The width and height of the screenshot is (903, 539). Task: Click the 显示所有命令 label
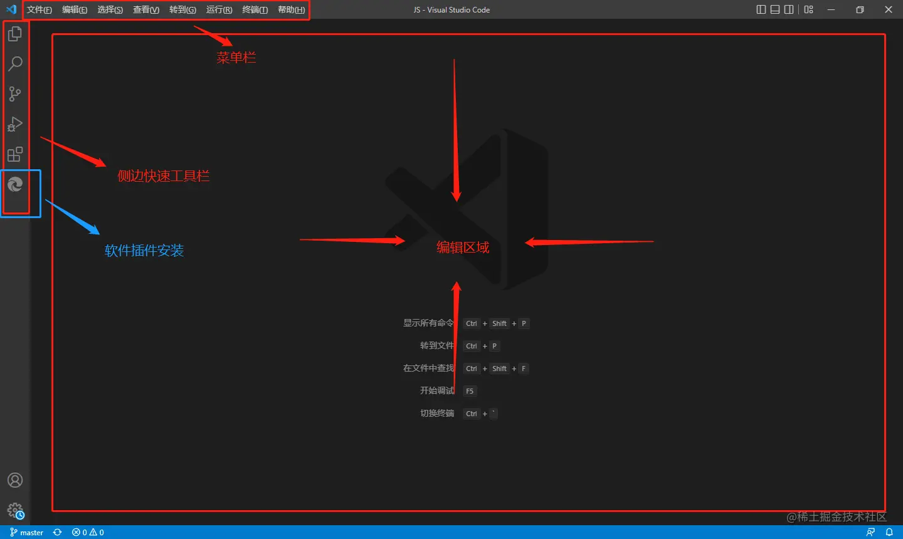[x=428, y=323]
